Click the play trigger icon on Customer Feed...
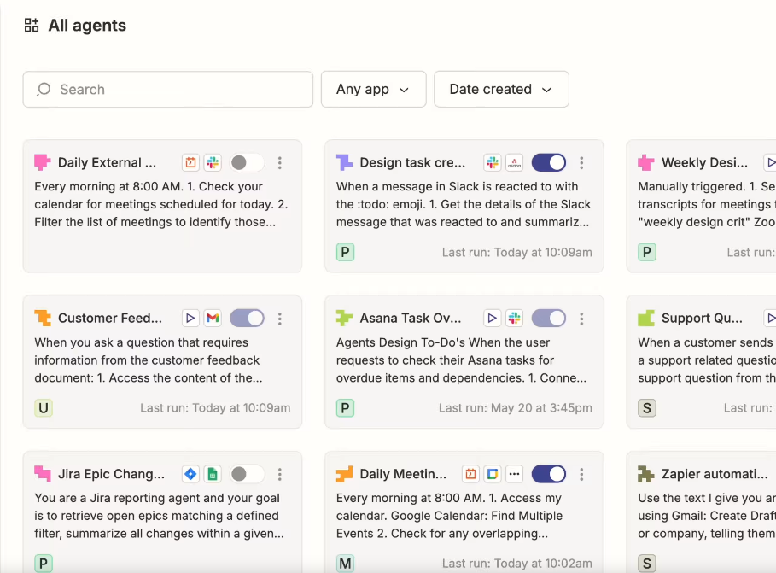This screenshot has height=573, width=776. click(x=190, y=318)
